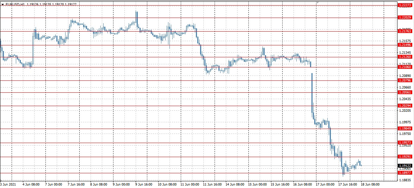Click the time label 7 Jun 16:00
The image size is (414, 188).
[x=76, y=184]
